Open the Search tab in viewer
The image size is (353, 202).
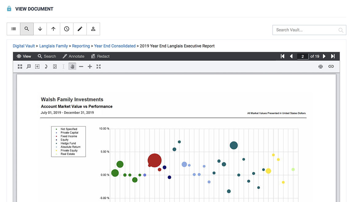tap(47, 56)
